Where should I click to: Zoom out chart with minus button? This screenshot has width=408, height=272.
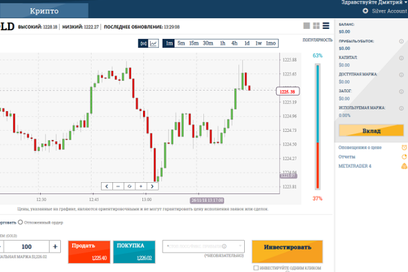click(118, 186)
